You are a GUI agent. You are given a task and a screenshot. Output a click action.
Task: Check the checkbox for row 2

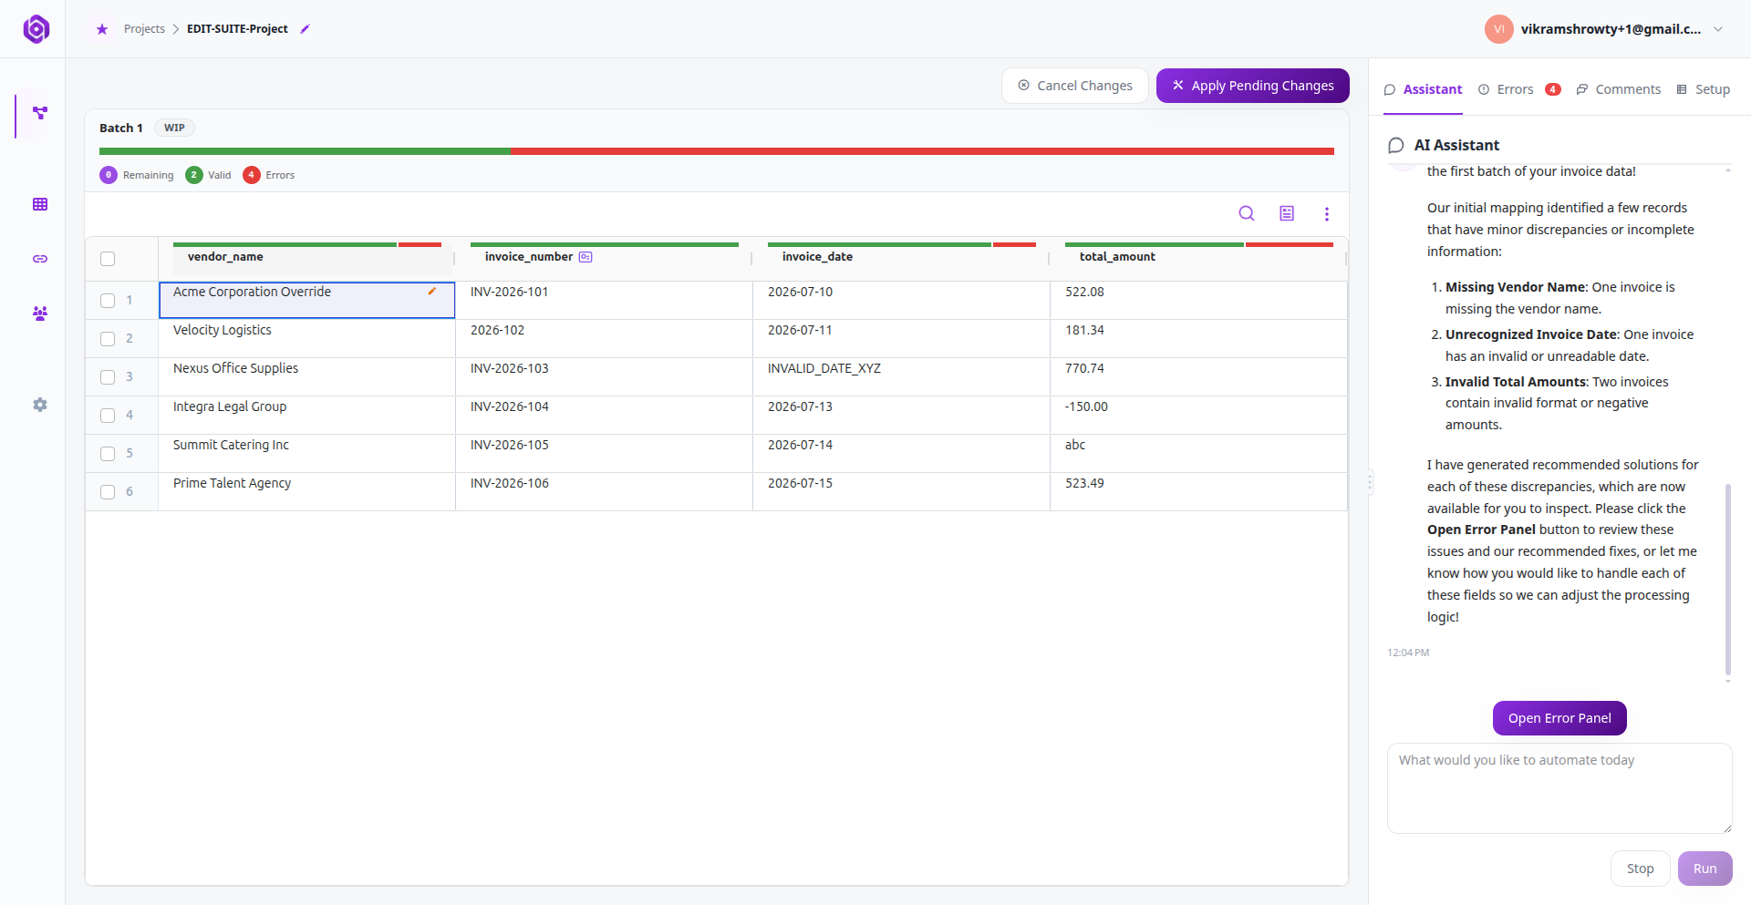(108, 339)
